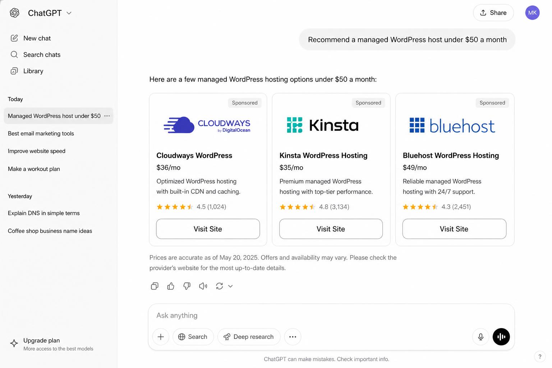Give the response a thumbs up
Image resolution: width=552 pixels, height=368 pixels.
(171, 286)
